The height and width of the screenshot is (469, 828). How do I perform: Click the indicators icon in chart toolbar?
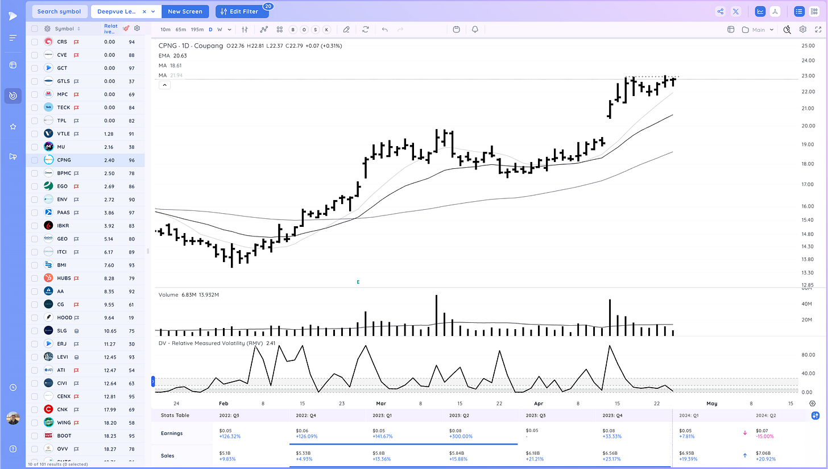point(264,30)
